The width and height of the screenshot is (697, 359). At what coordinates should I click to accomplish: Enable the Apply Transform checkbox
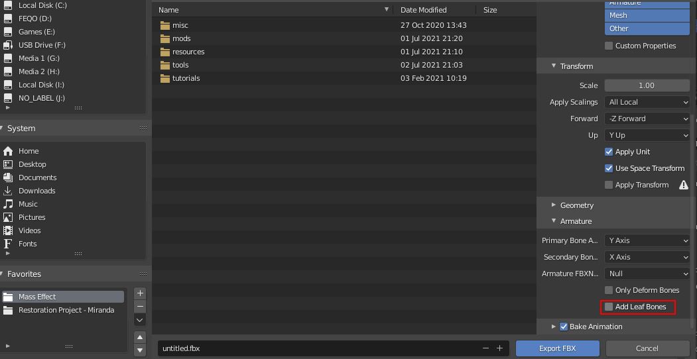(x=609, y=185)
